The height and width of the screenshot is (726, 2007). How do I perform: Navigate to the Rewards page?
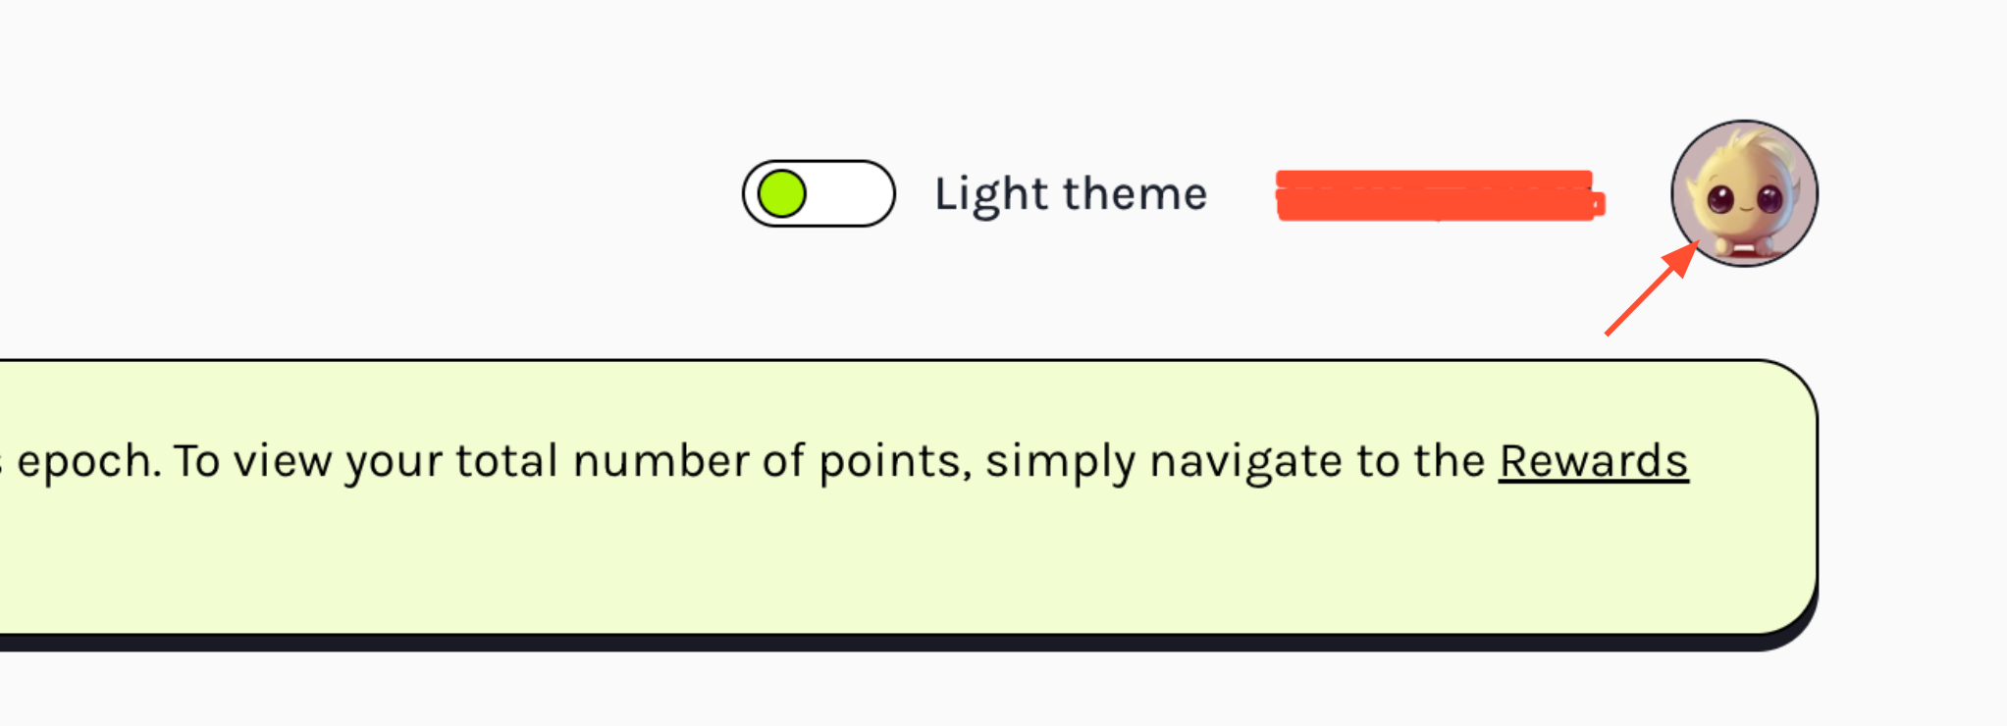tap(1593, 461)
